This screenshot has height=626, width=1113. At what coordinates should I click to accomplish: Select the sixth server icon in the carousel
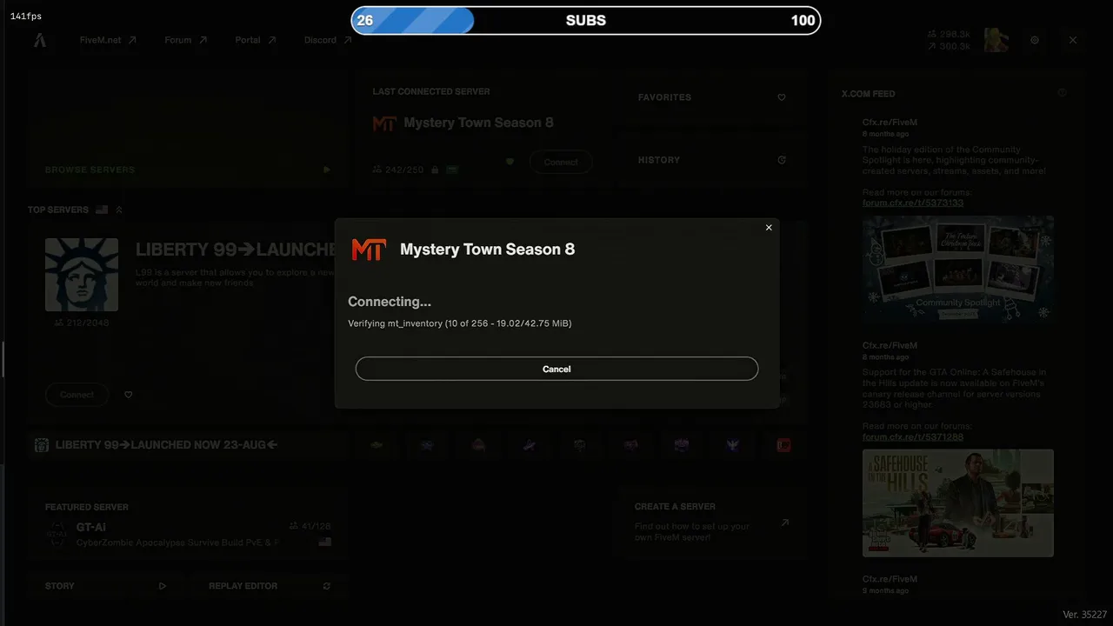[x=630, y=445]
